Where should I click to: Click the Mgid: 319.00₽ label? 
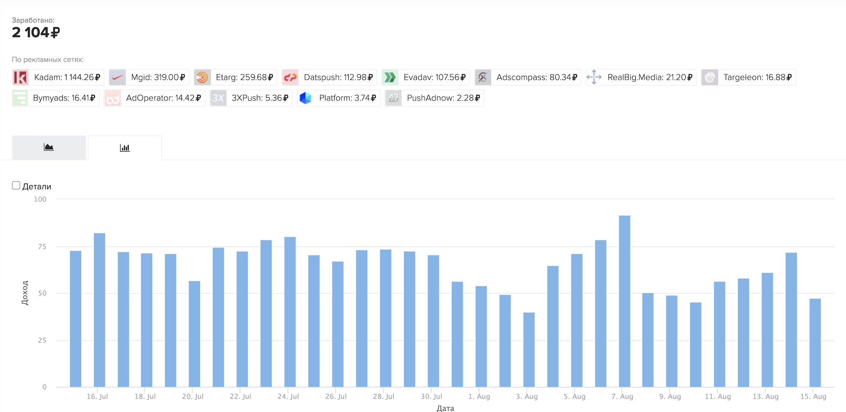point(158,77)
